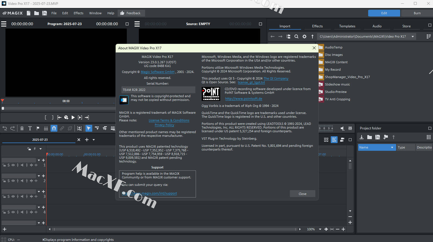Toggle the magnet snapping button
Image resolution: width=433 pixels, height=242 pixels.
[54, 128]
